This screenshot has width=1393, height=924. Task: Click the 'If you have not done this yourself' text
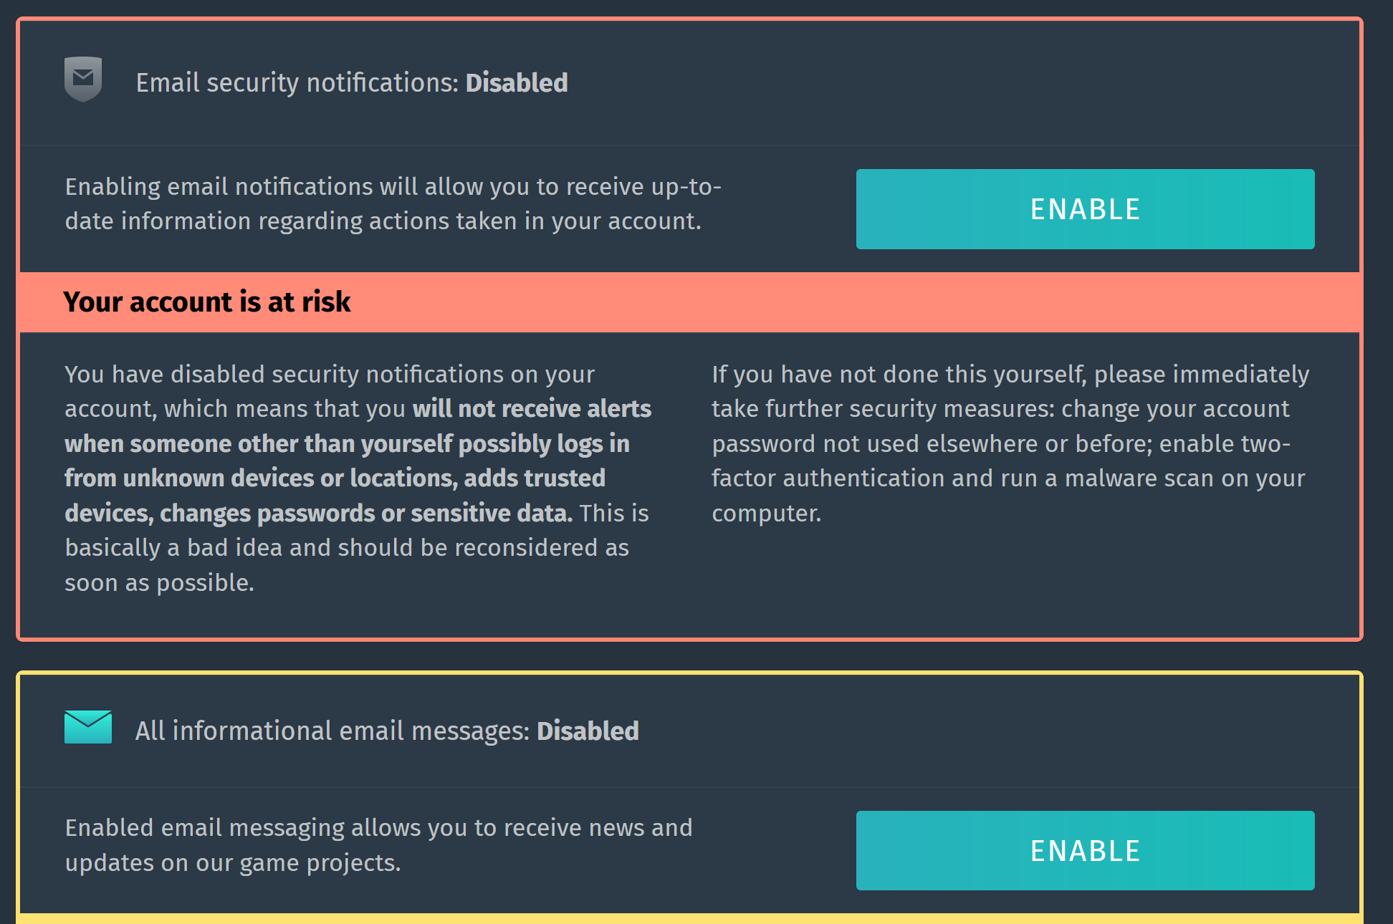(898, 375)
